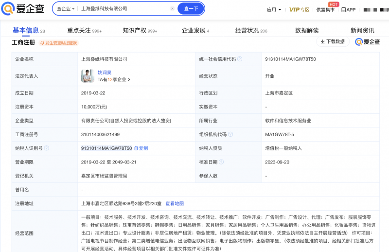Click the help icon next to 组织机构代码
389x252 pixels.
tap(230, 134)
